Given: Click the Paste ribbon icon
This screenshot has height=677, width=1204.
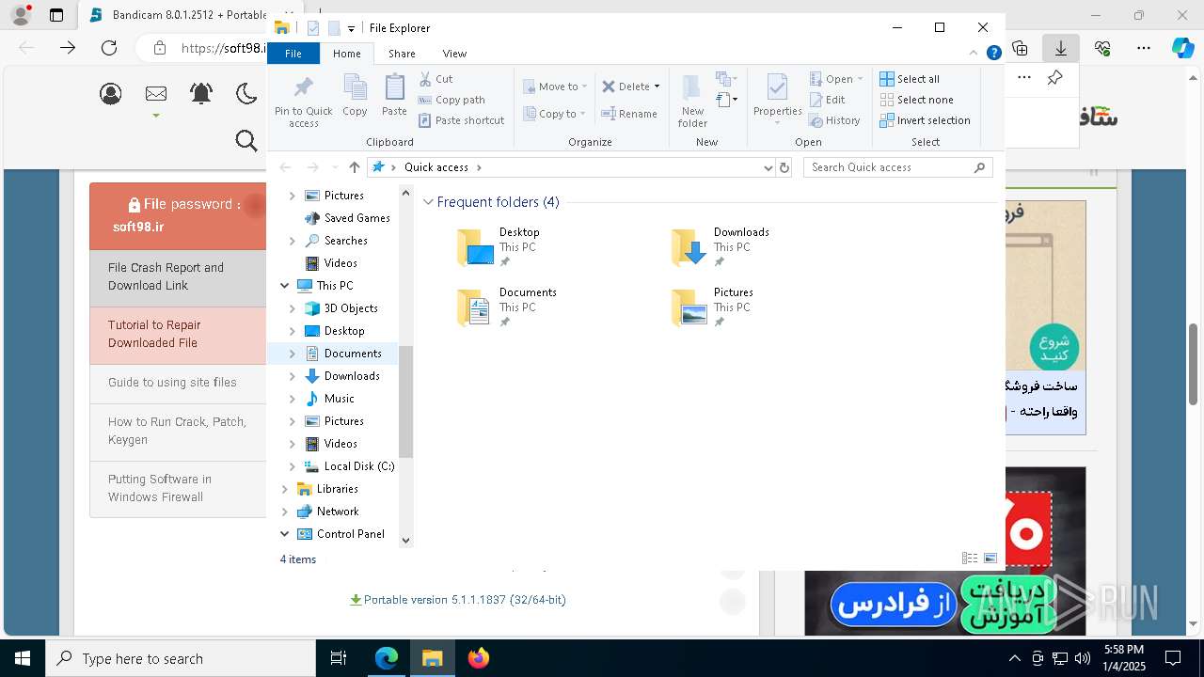Looking at the screenshot, I should click(394, 96).
